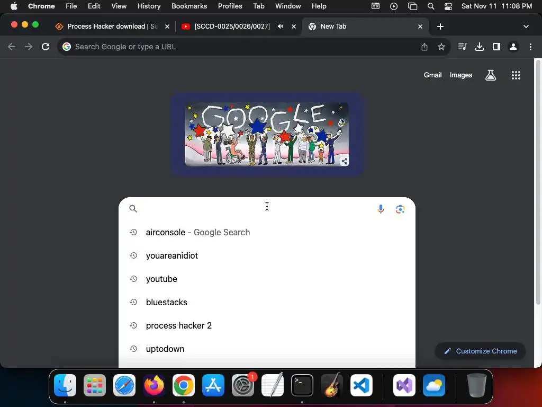
Task: Expand the tab search chevron
Action: (526, 26)
